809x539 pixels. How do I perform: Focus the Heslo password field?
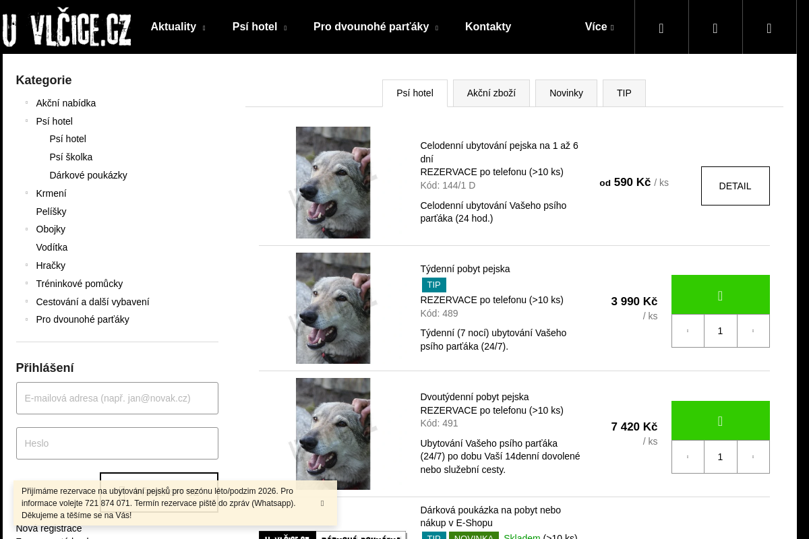117,443
